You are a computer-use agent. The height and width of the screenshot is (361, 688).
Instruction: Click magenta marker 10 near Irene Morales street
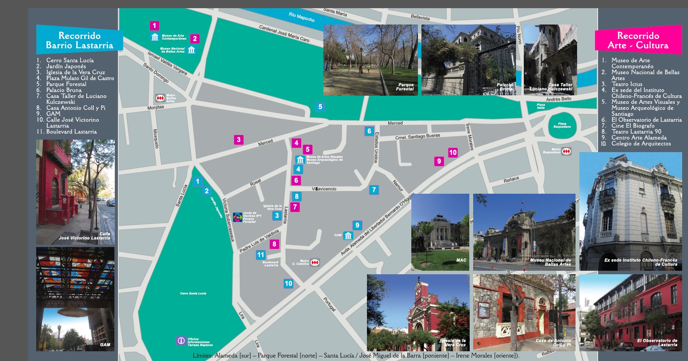(453, 152)
